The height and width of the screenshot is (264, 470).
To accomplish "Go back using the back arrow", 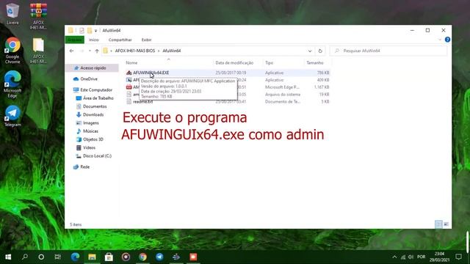I will coord(71,51).
